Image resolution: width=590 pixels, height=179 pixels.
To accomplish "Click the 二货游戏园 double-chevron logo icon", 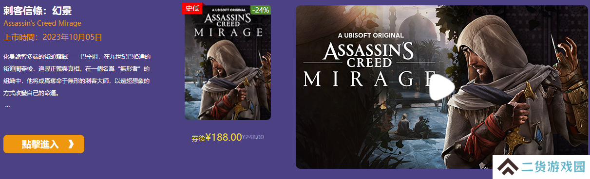I will [x=507, y=167].
